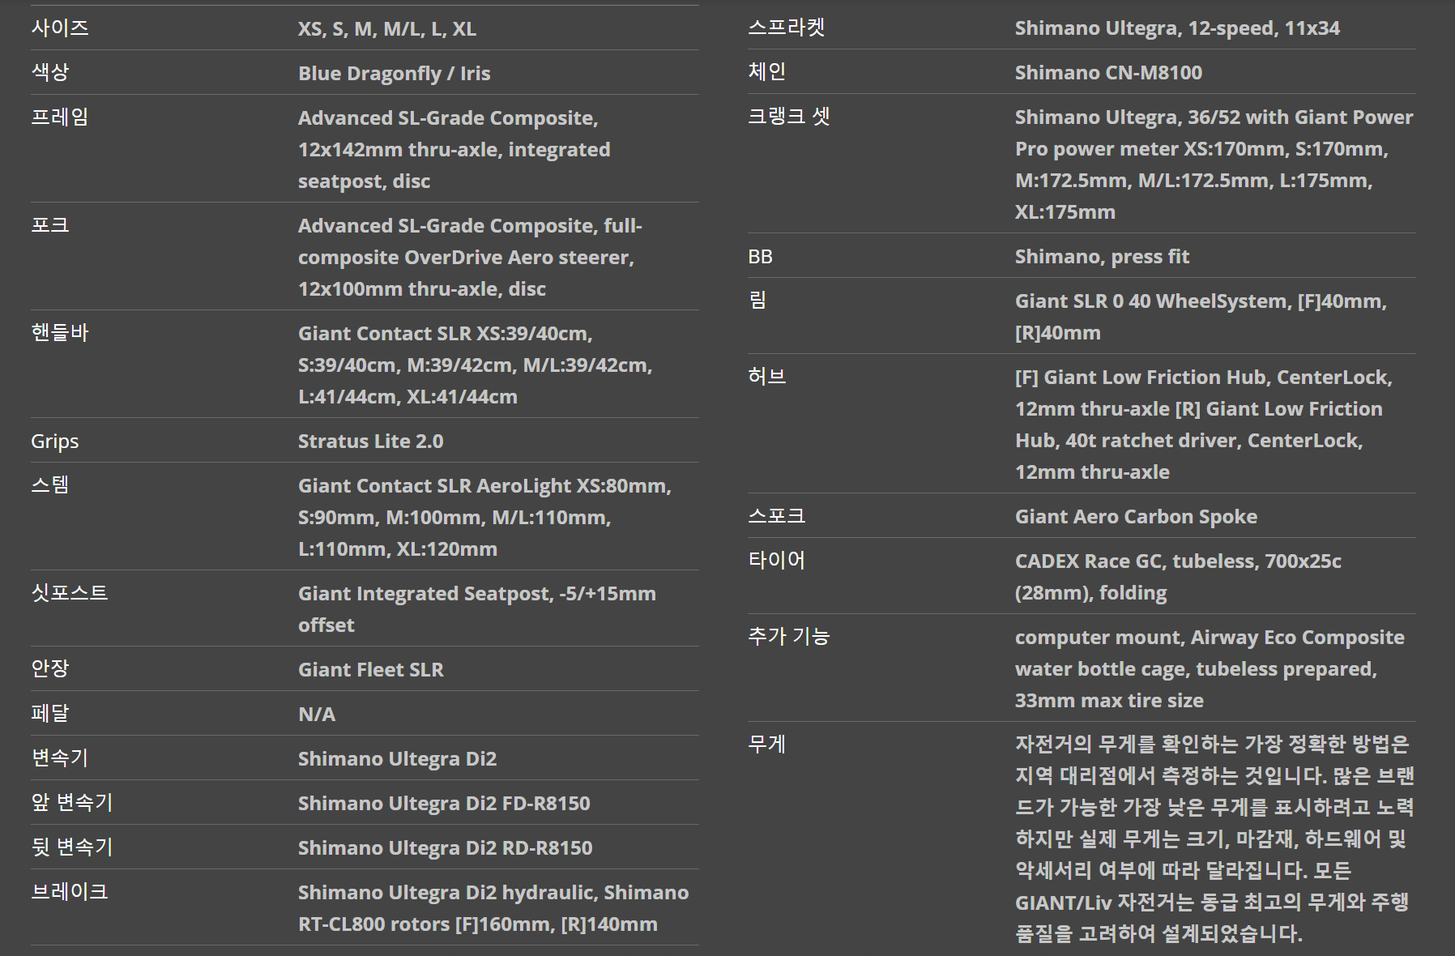Screen dimensions: 1455x956
Task: Click the 림 label
Action: click(x=757, y=301)
